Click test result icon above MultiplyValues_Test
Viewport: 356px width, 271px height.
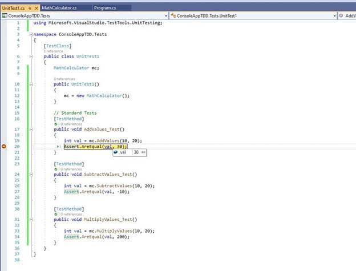pos(56,215)
